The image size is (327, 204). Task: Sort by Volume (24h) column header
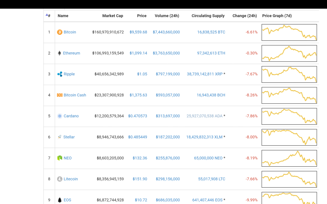point(167,16)
